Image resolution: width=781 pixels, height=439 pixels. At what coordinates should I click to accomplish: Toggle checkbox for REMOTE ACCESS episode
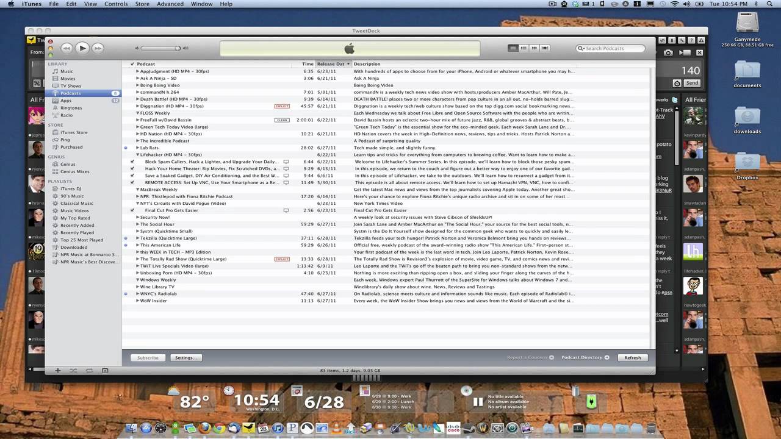(x=132, y=182)
